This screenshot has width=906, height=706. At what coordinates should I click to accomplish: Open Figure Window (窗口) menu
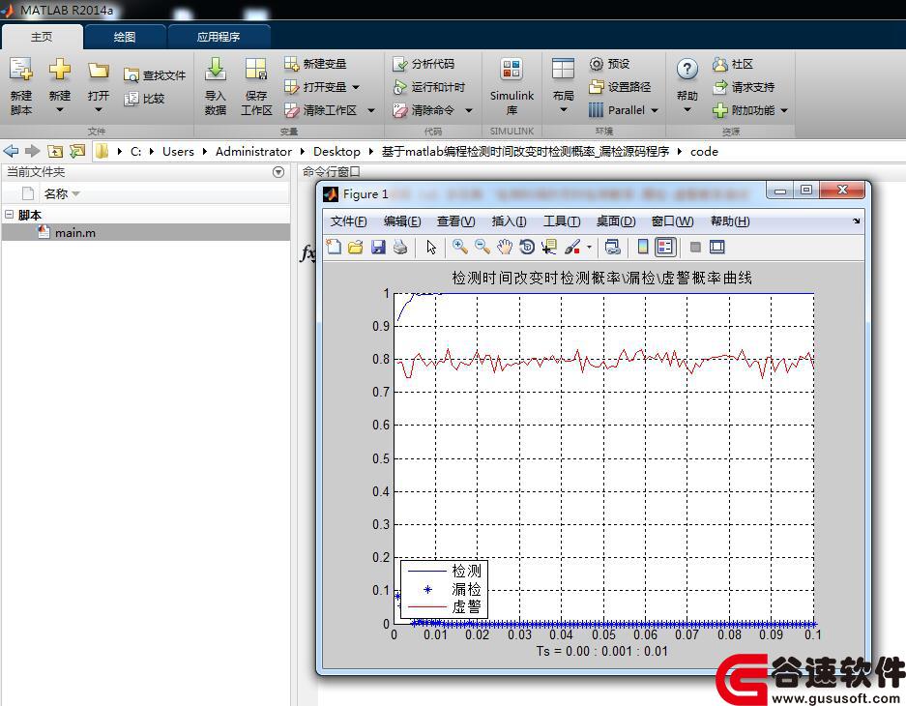click(672, 221)
